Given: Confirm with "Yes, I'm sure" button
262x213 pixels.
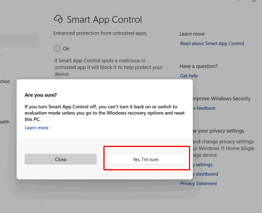Looking at the screenshot, I should (x=145, y=159).
